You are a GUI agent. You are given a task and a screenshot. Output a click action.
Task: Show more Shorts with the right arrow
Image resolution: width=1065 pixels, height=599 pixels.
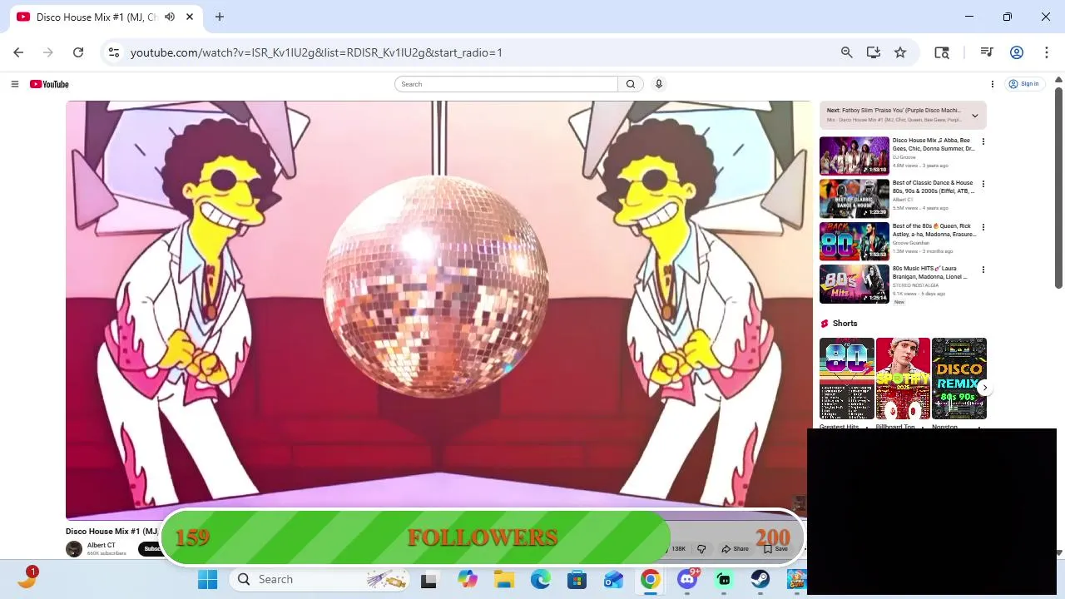point(984,388)
